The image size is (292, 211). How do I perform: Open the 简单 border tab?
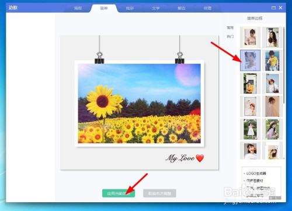pos(104,8)
